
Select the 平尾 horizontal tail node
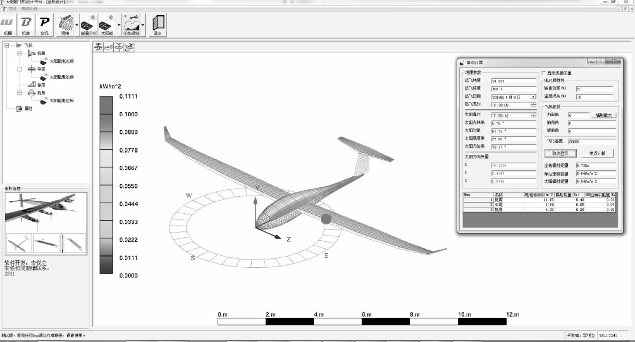click(41, 69)
